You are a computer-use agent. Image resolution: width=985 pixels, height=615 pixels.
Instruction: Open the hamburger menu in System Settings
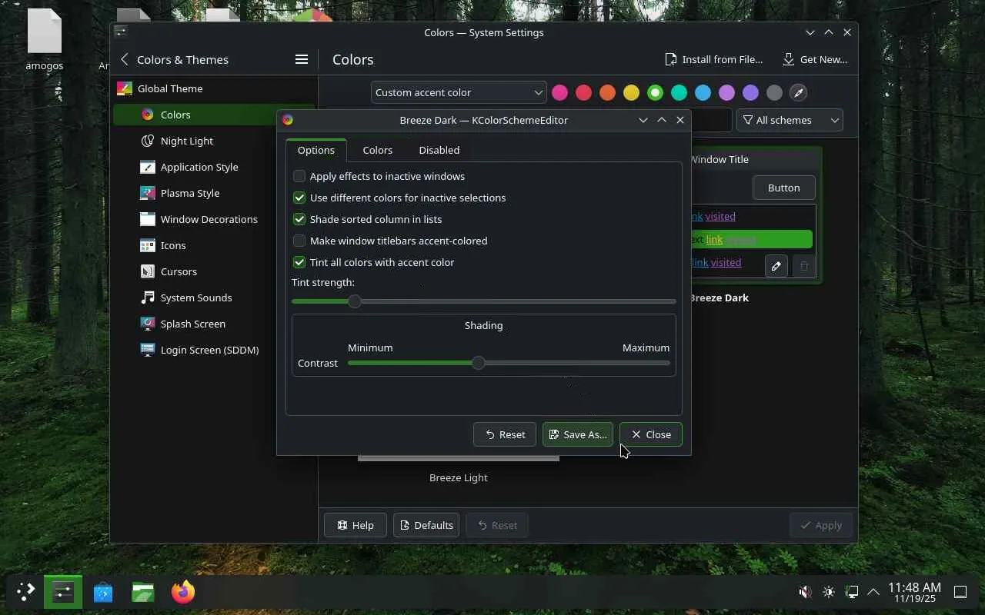(302, 59)
